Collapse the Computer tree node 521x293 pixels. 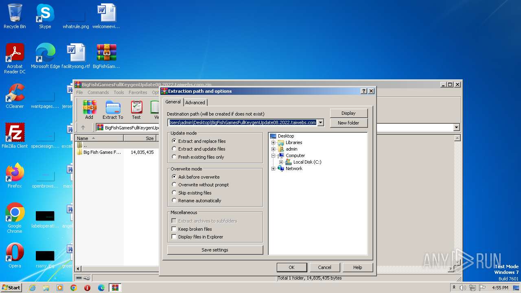274,155
